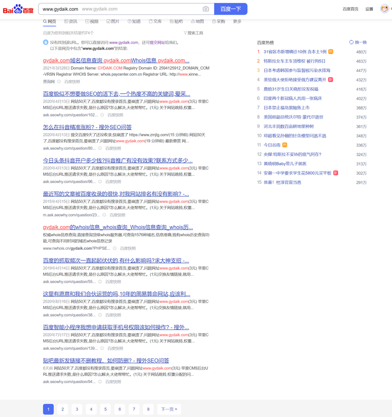
Task: Open 今日头条抖音开户多少钱 result
Action: [118, 160]
